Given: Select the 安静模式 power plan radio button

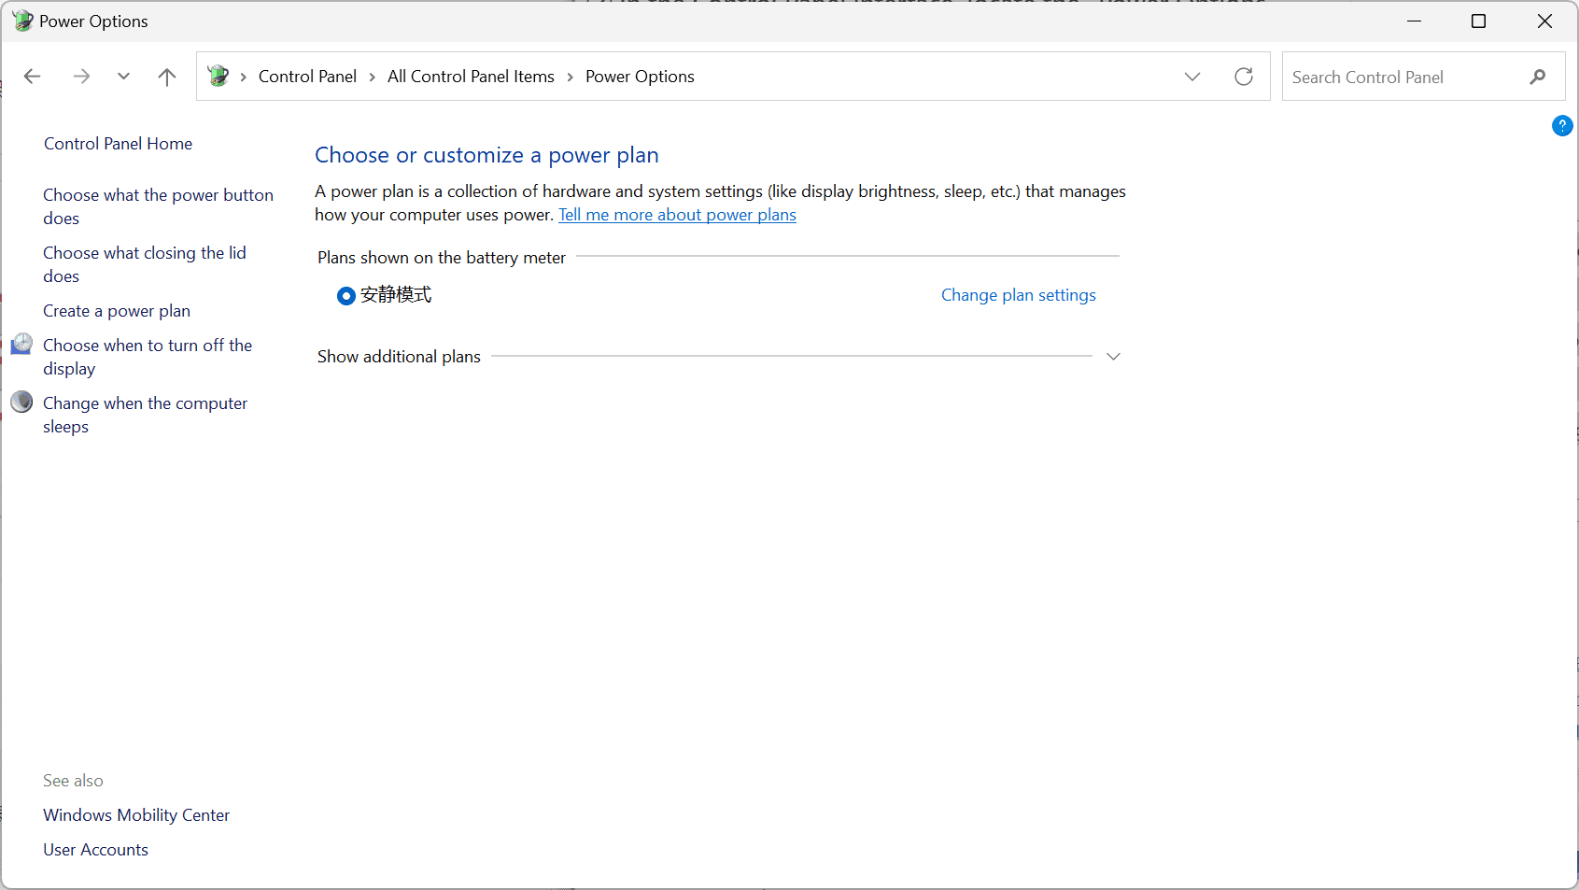Looking at the screenshot, I should (346, 296).
